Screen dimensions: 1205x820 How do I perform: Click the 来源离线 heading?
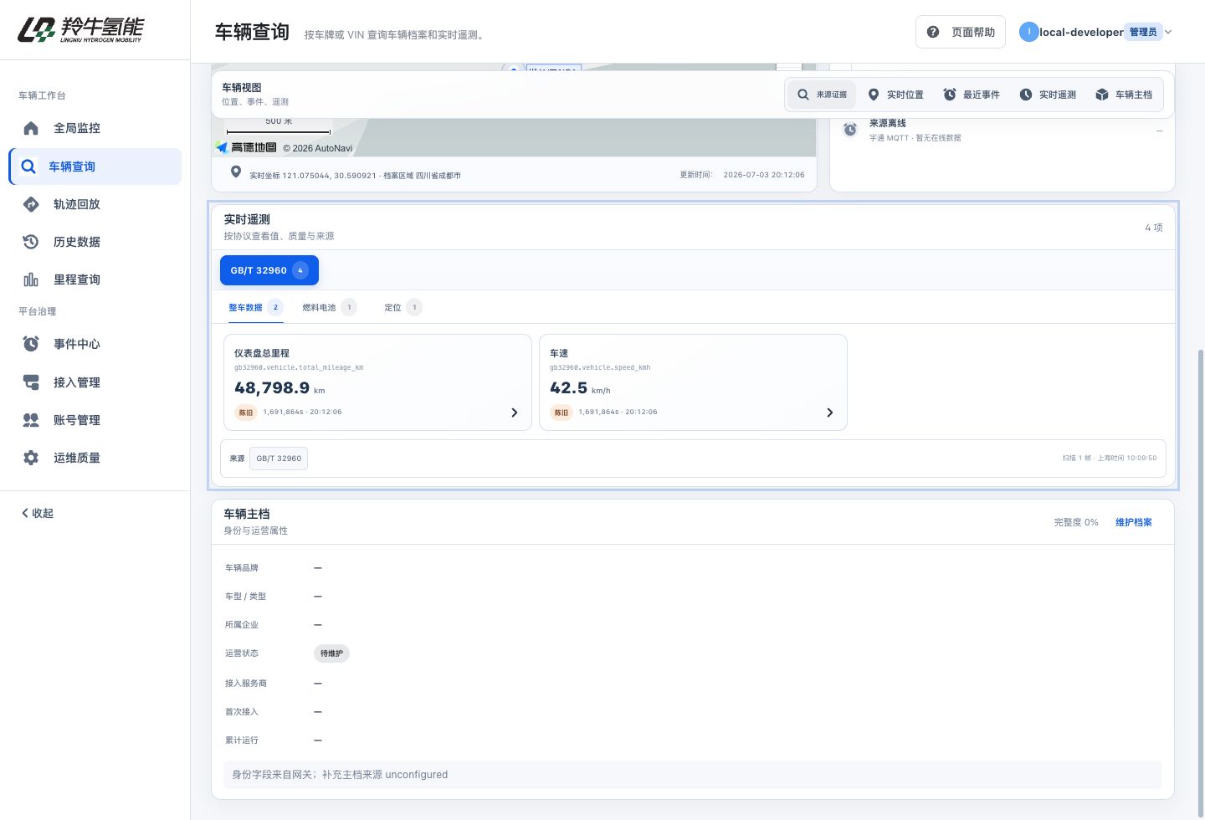pyautogui.click(x=888, y=123)
